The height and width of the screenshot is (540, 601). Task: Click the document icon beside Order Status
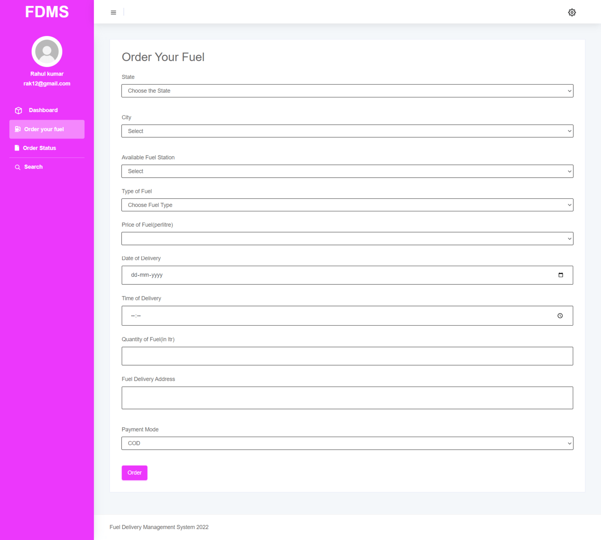click(17, 148)
